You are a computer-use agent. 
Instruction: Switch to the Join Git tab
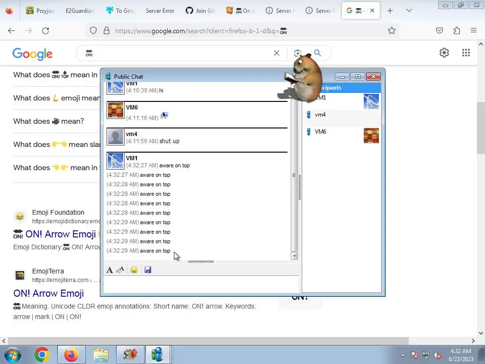click(x=200, y=10)
